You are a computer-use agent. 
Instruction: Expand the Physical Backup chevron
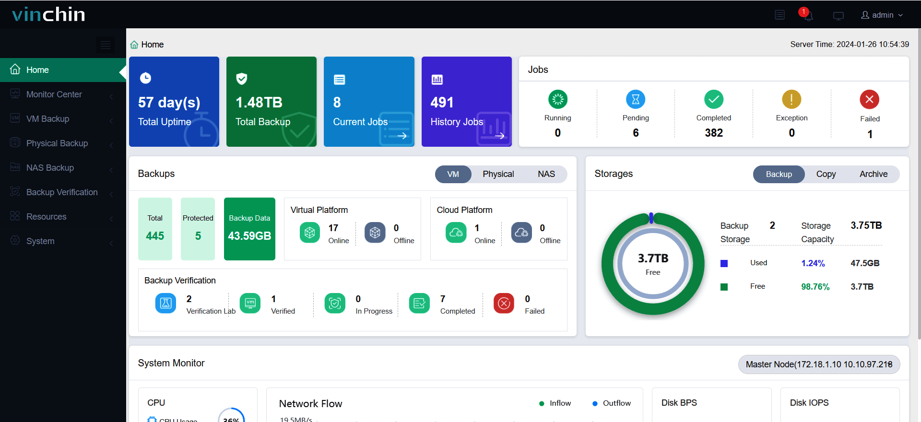[x=111, y=145]
